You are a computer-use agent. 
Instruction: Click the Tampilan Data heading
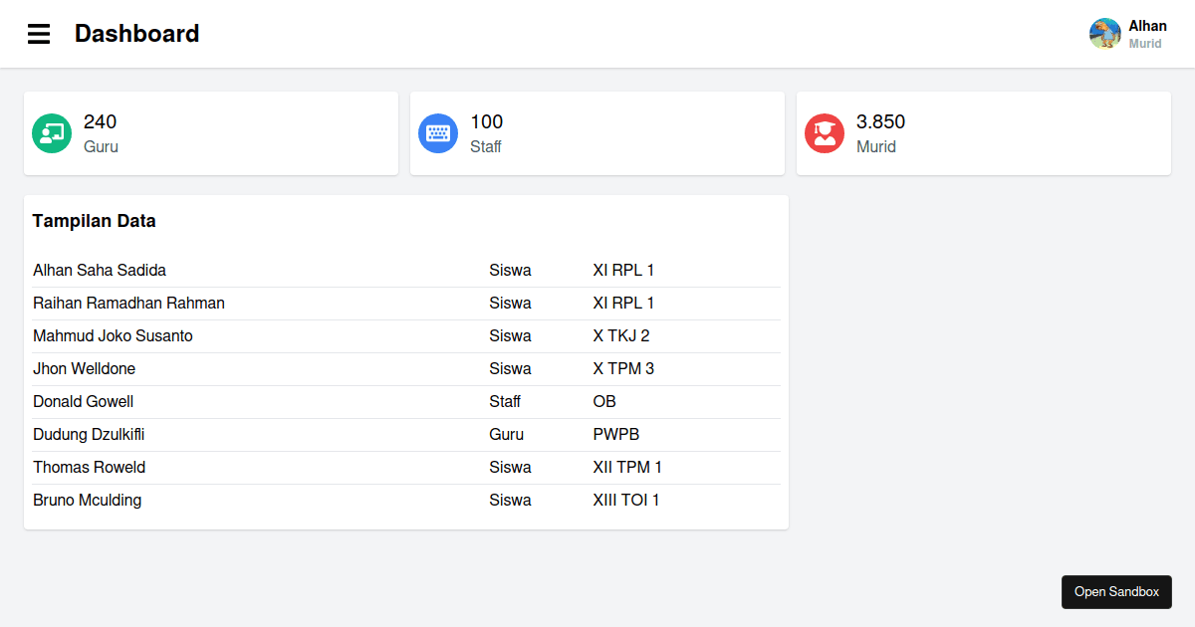tap(95, 221)
